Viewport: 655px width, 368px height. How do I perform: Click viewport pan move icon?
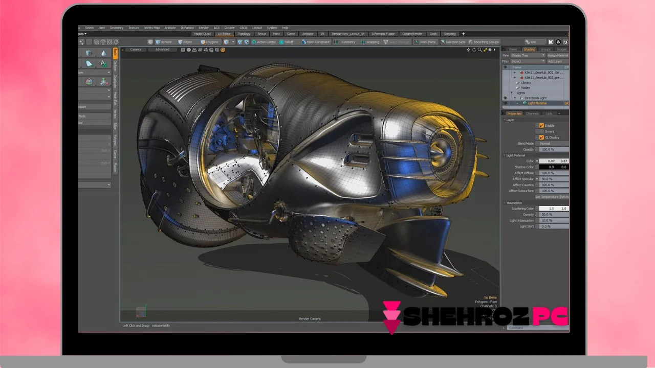coord(468,50)
